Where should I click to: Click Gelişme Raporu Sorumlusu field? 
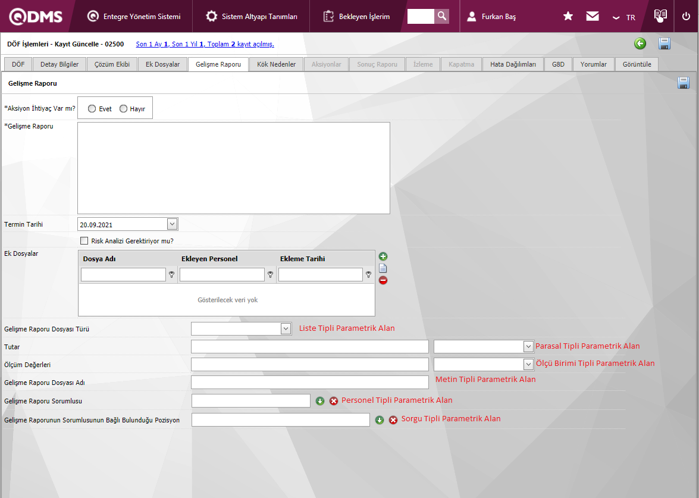pyautogui.click(x=251, y=401)
